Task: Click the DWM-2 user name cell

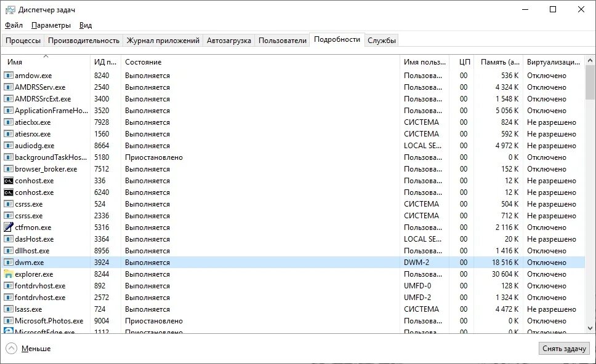Action: point(416,263)
